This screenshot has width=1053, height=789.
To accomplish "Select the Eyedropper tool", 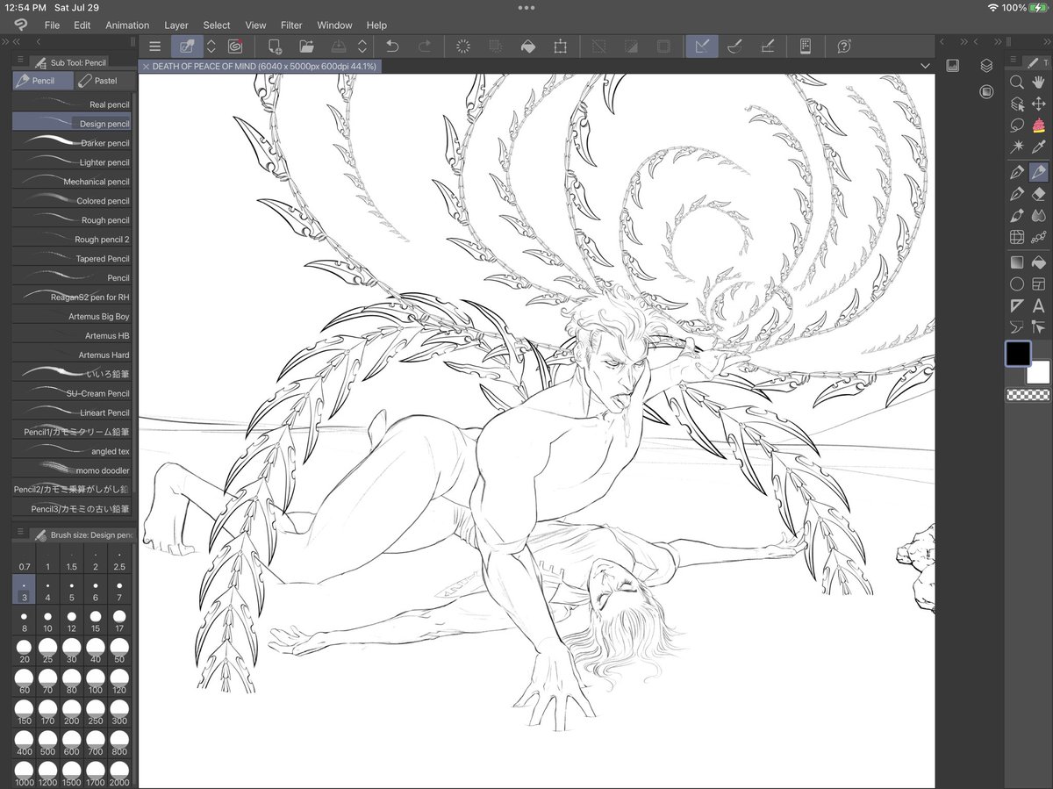I will pyautogui.click(x=1039, y=147).
